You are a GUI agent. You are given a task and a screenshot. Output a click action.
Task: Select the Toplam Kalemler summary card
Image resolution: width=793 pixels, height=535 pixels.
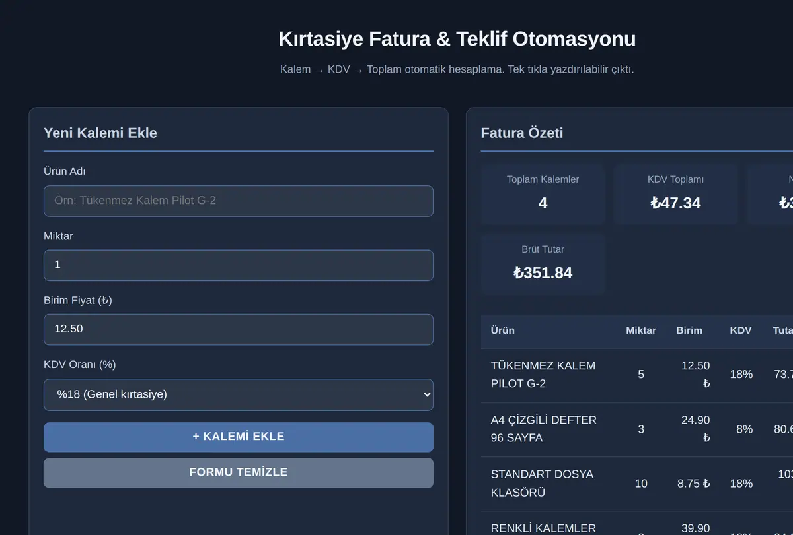point(543,194)
